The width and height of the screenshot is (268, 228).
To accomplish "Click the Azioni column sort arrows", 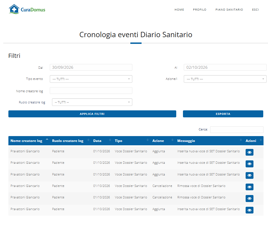I will pyautogui.click(x=261, y=140).
